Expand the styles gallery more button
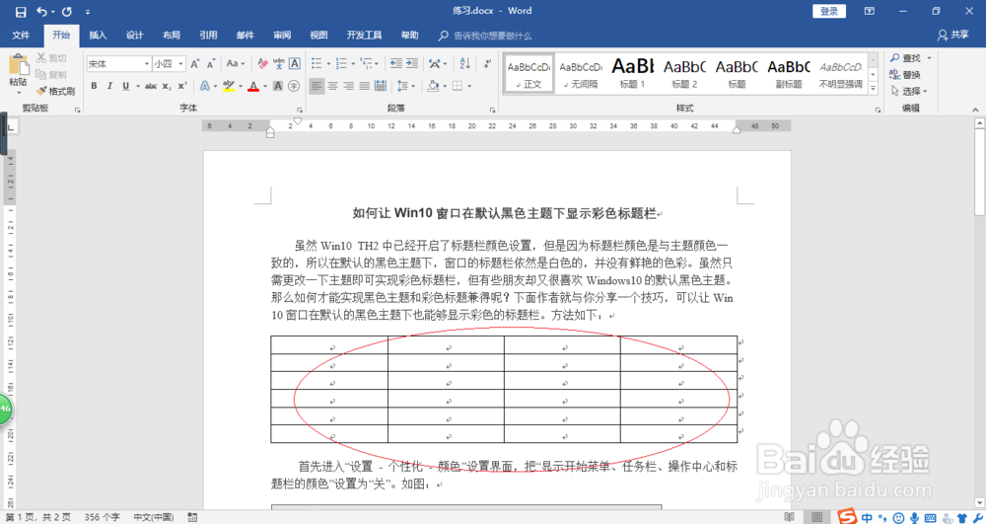Viewport: 986px width, 524px height. point(873,90)
